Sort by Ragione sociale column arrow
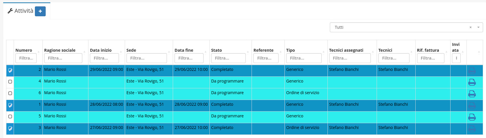Image resolution: width=486 pixels, height=138 pixels. tap(84, 52)
